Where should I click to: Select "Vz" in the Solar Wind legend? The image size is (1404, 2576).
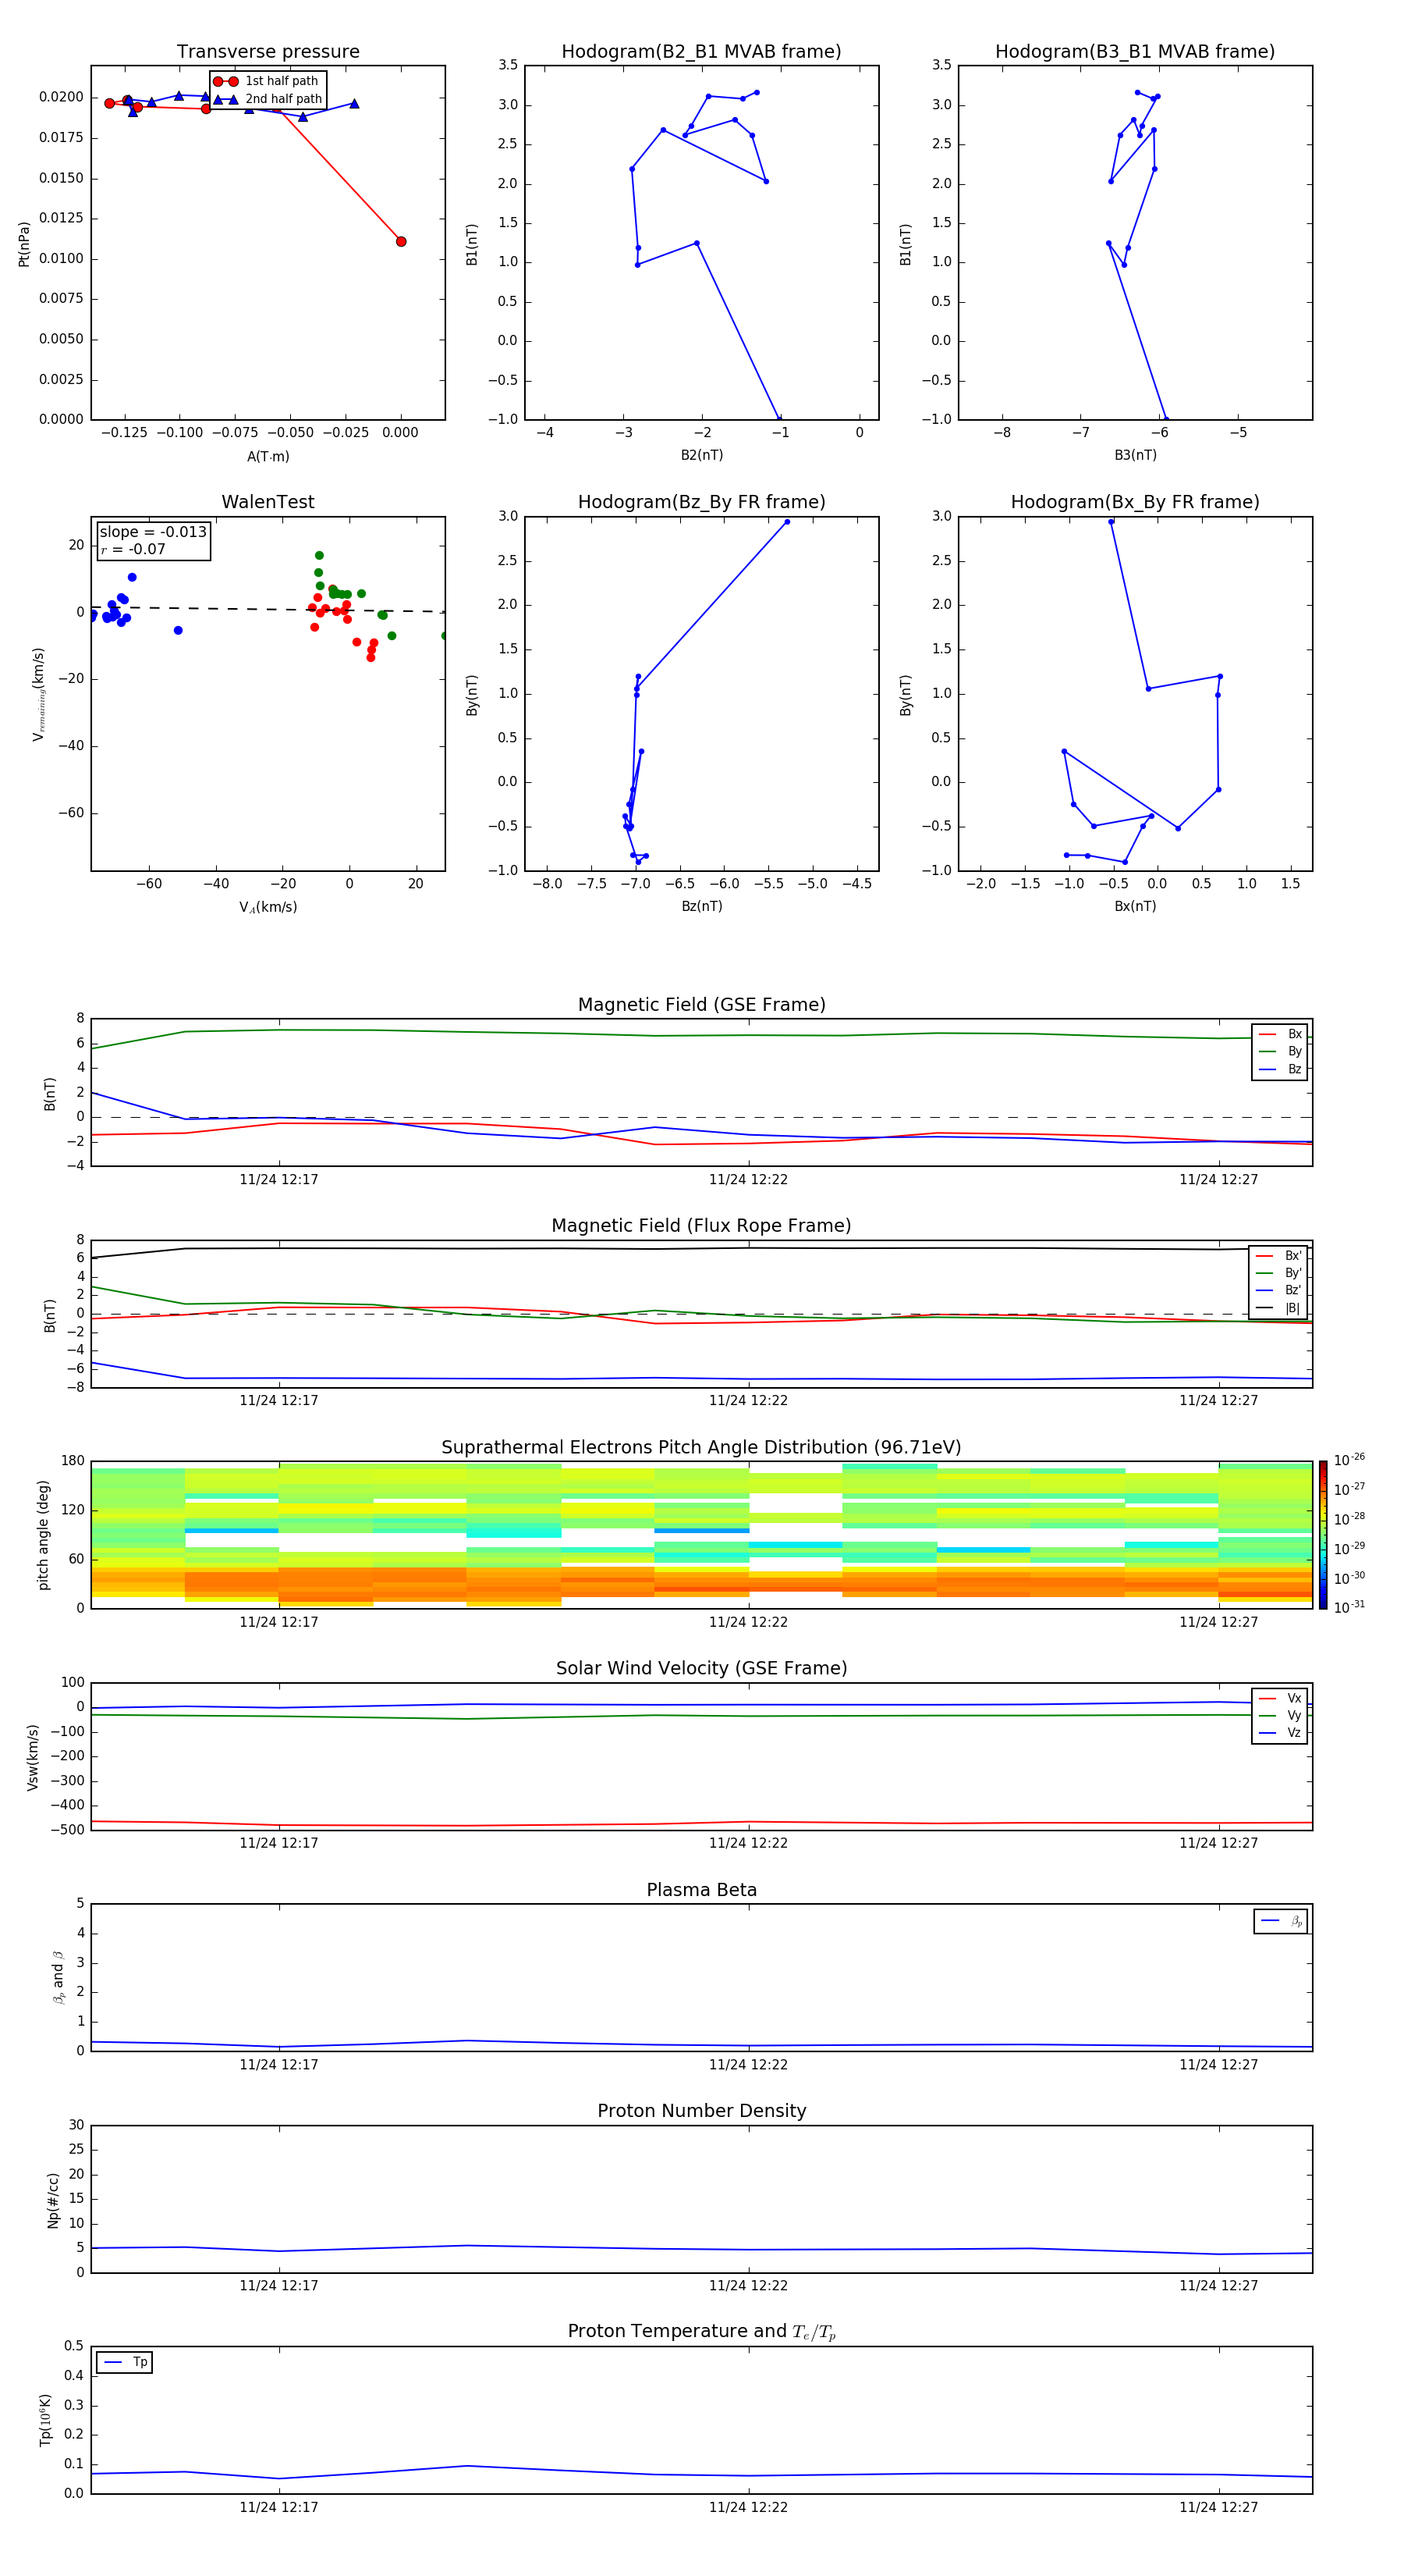pos(1281,1733)
